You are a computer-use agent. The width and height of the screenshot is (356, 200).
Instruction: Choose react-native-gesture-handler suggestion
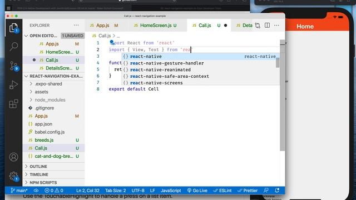[199, 63]
